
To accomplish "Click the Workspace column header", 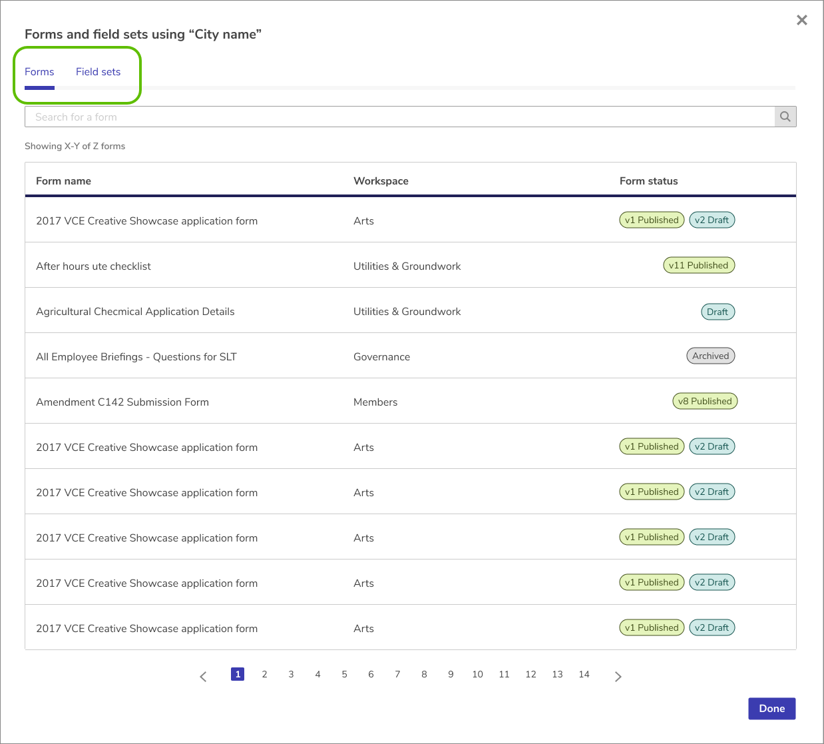I will tap(381, 181).
